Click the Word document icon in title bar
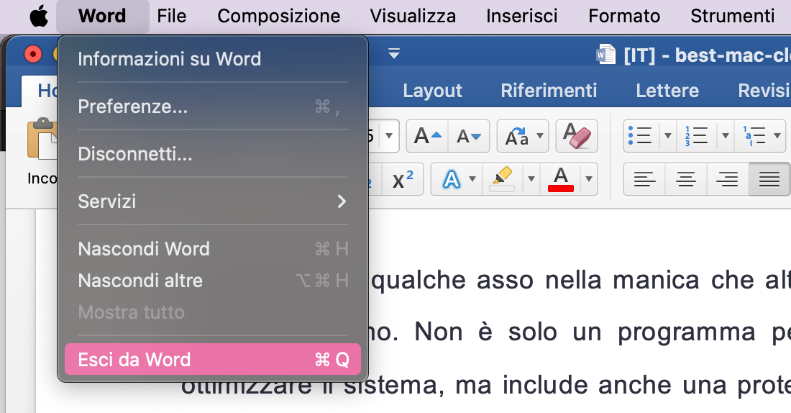The width and height of the screenshot is (791, 413). (606, 54)
